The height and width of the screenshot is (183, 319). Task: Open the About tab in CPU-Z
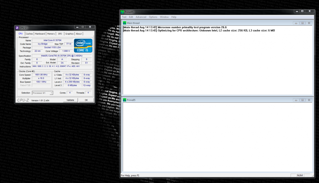pyautogui.click(x=79, y=34)
